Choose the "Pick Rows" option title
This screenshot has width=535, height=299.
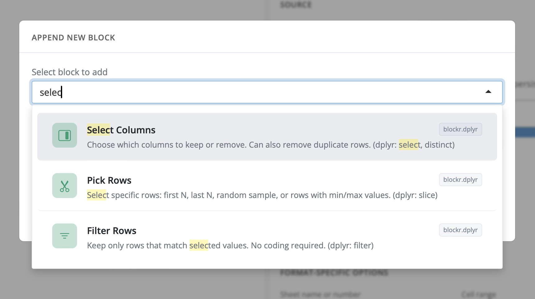point(109,180)
